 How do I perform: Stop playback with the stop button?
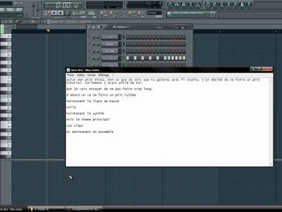[61, 13]
